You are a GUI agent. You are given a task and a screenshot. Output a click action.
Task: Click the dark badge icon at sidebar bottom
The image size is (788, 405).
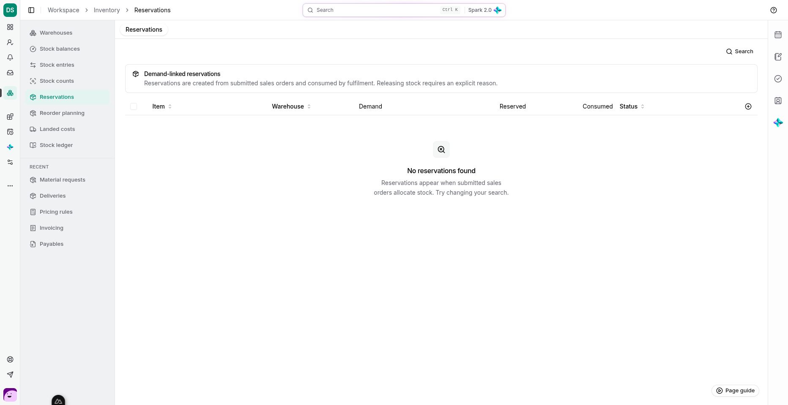click(x=58, y=400)
